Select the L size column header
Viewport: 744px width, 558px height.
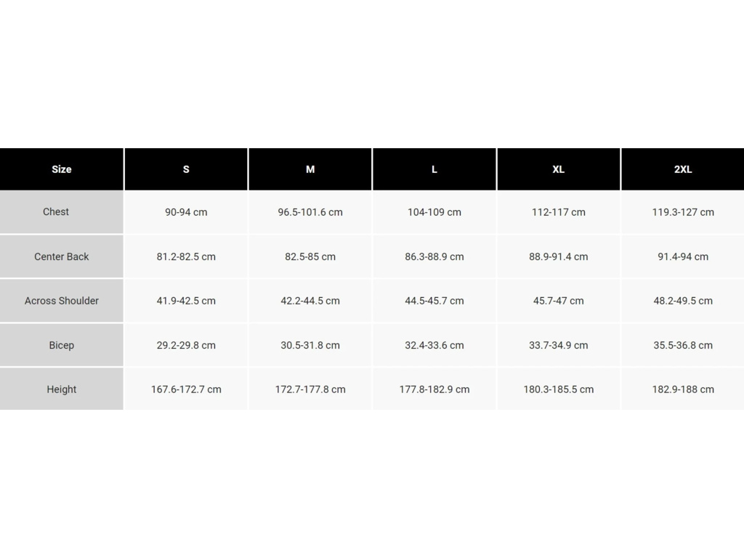434,169
